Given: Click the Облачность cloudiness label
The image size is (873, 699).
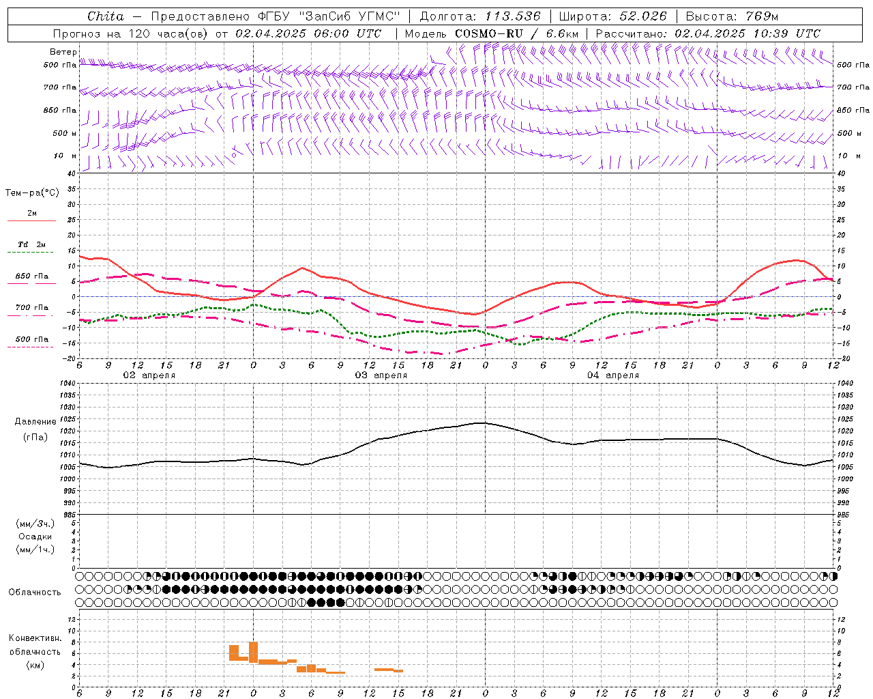Looking at the screenshot, I should [35, 592].
